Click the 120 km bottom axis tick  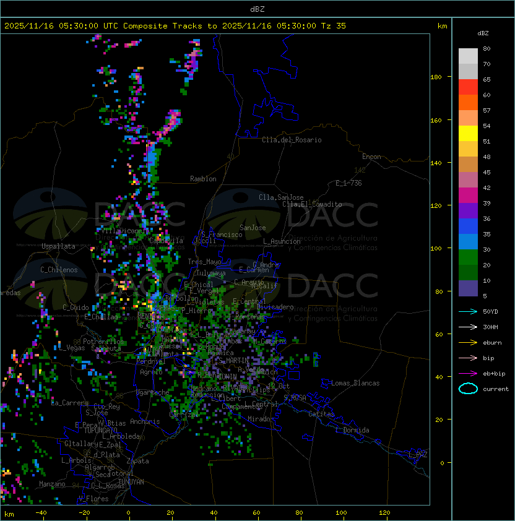(x=384, y=513)
